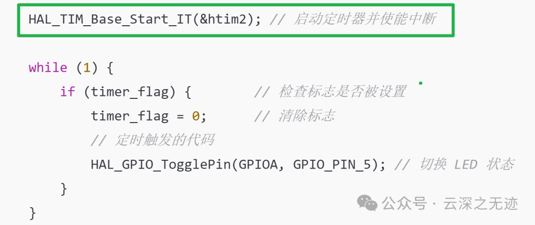Click the WeChat logo icon in watermark
535x225 pixels.
[x=367, y=203]
